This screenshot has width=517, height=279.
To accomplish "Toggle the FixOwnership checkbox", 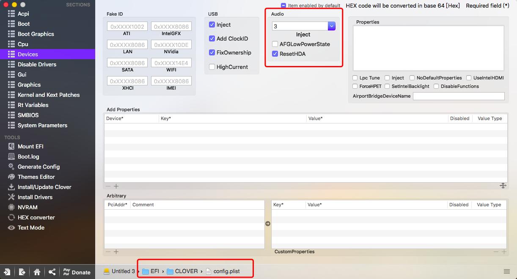I will [212, 52].
